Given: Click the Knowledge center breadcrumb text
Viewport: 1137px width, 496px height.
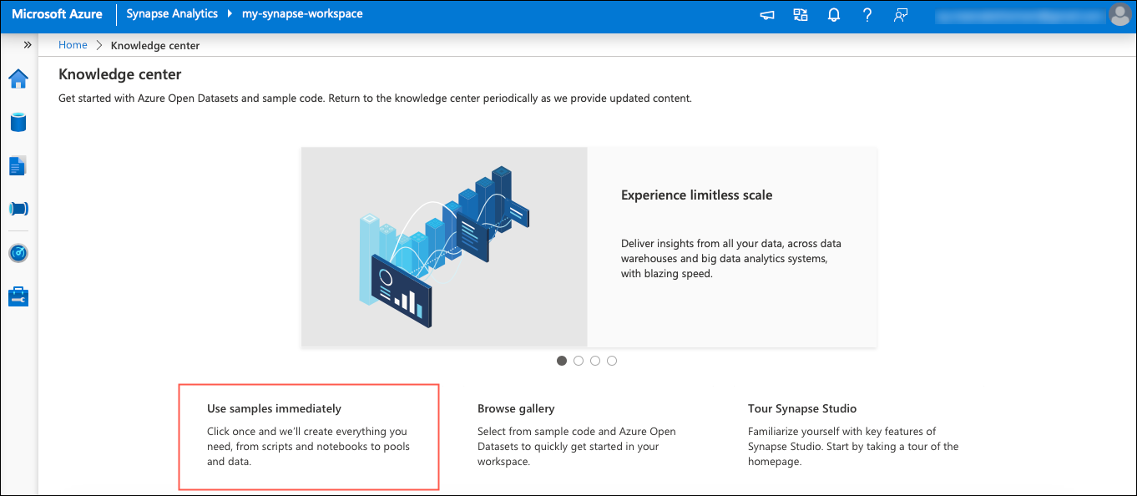Looking at the screenshot, I should [x=155, y=45].
